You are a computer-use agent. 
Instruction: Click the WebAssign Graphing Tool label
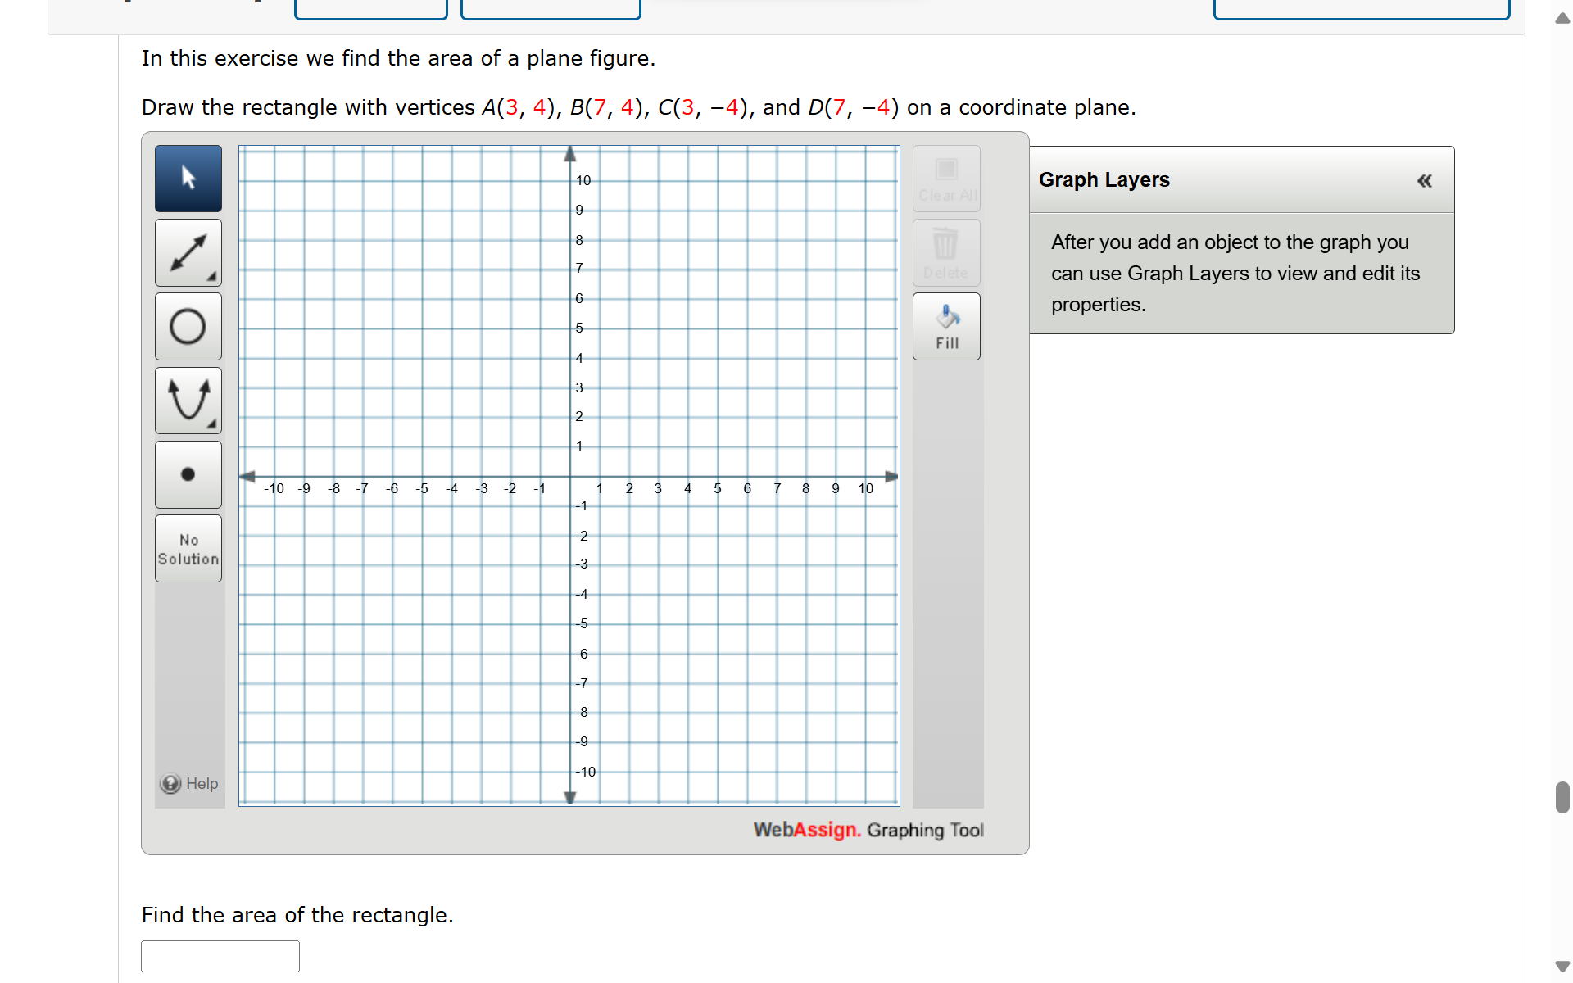868,830
